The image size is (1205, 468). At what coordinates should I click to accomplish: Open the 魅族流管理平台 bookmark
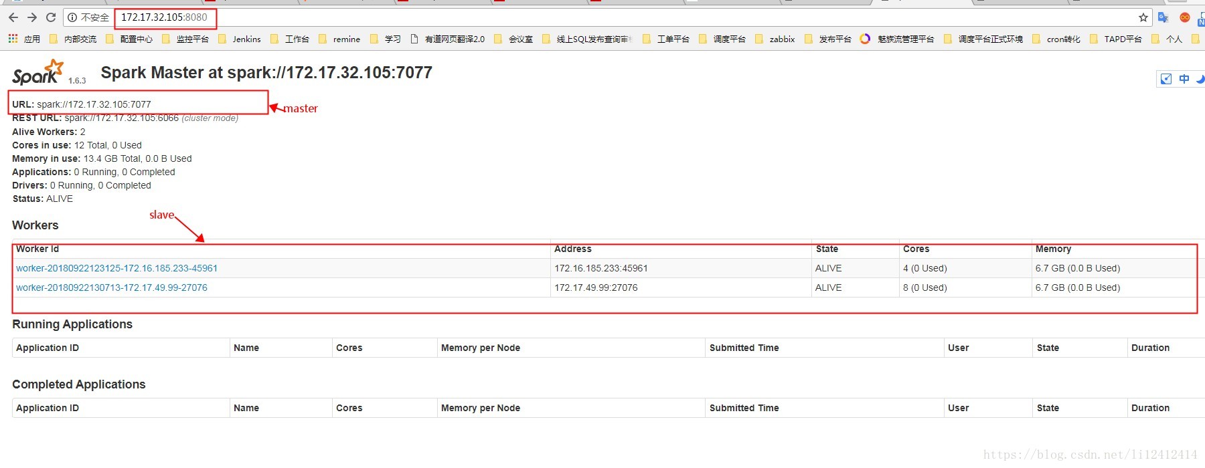[897, 39]
